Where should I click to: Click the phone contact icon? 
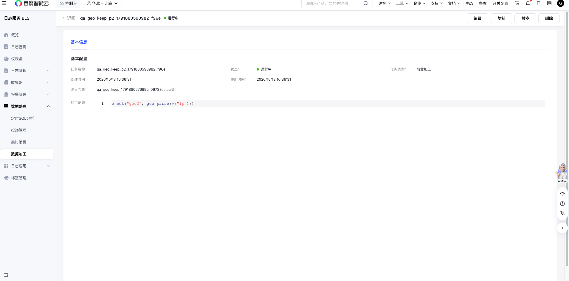(x=562, y=213)
